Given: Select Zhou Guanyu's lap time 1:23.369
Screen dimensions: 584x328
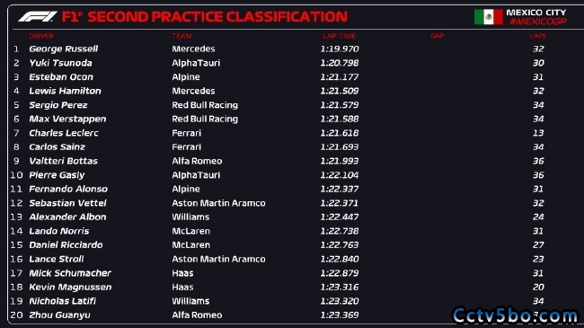Looking at the screenshot, I should coord(340,315).
